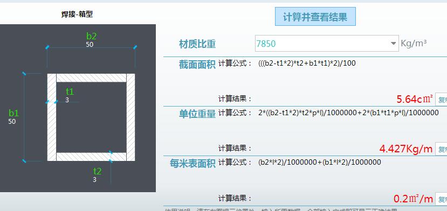Click the section area formula text
This screenshot has width=447, height=211.
pos(307,63)
